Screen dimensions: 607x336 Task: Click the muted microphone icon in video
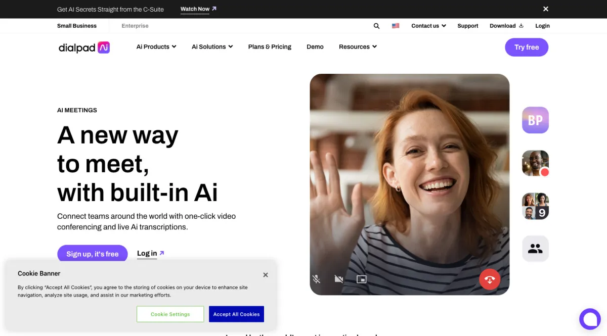(x=317, y=279)
